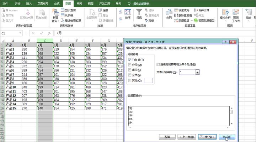Click Text to Columns (分列)
256x142 pixels.
click(x=169, y=14)
